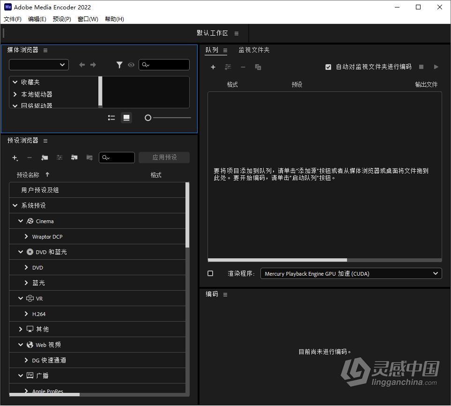Expand the DVD preset folder
This screenshot has width=451, height=406.
26,268
